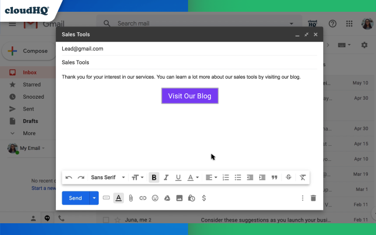
Task: Open the My Email account dropdown
Action: (32, 148)
